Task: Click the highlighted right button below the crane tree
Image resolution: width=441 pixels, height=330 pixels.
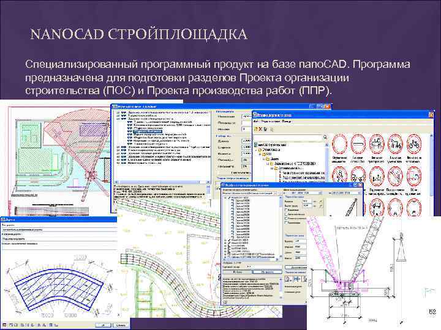Action: pyautogui.click(x=267, y=272)
